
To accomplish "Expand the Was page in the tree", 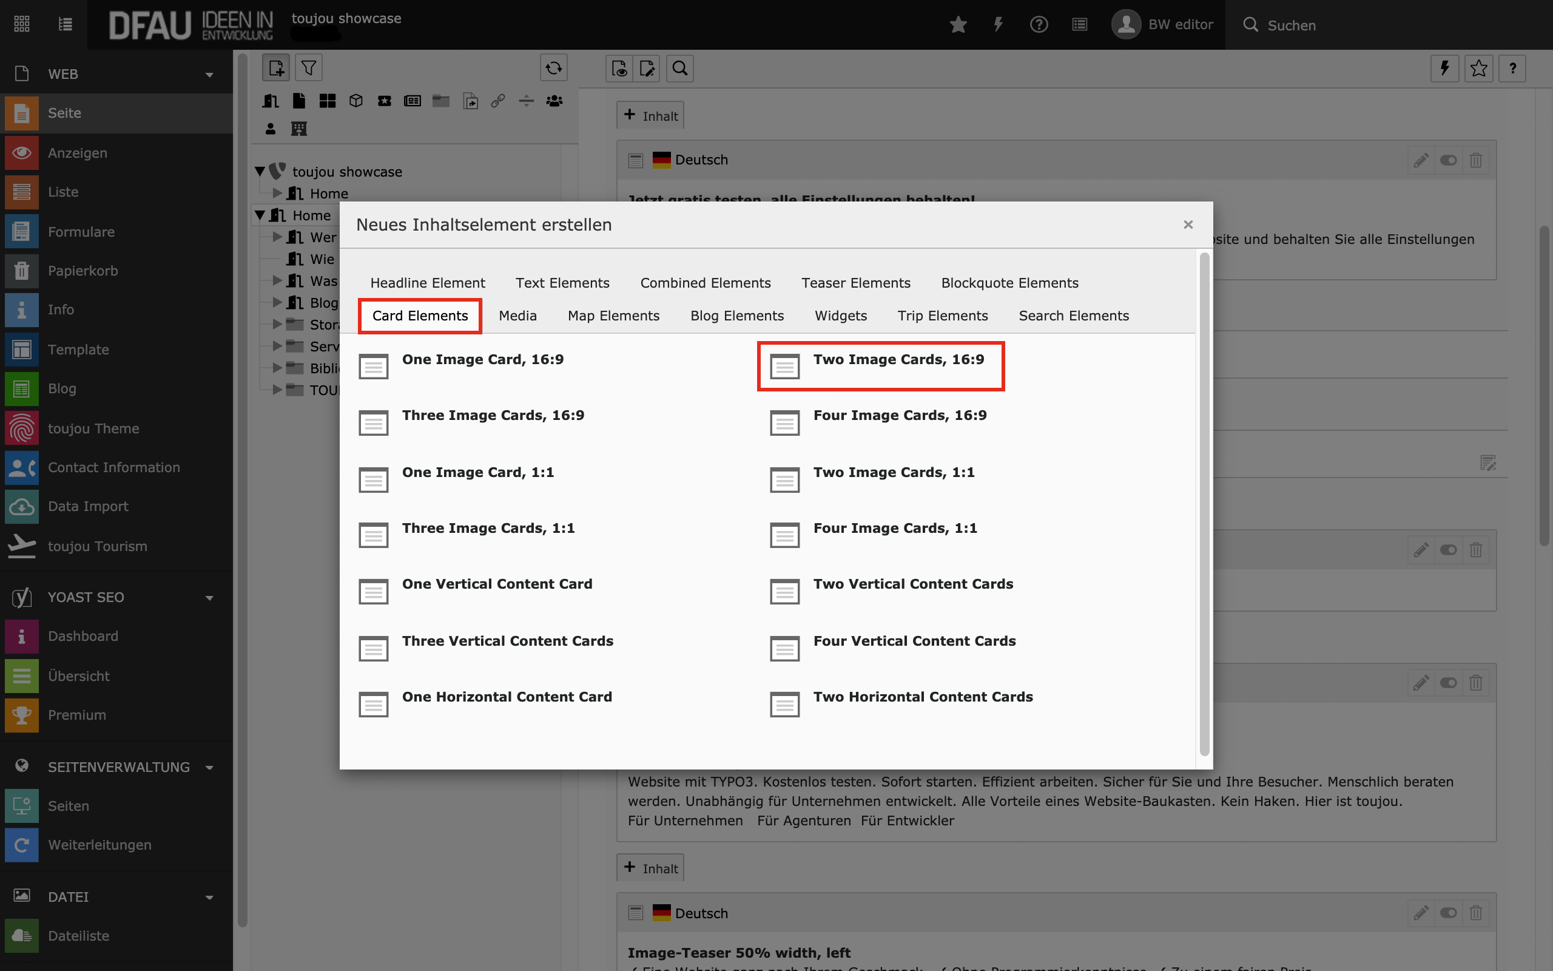I will pyautogui.click(x=277, y=280).
